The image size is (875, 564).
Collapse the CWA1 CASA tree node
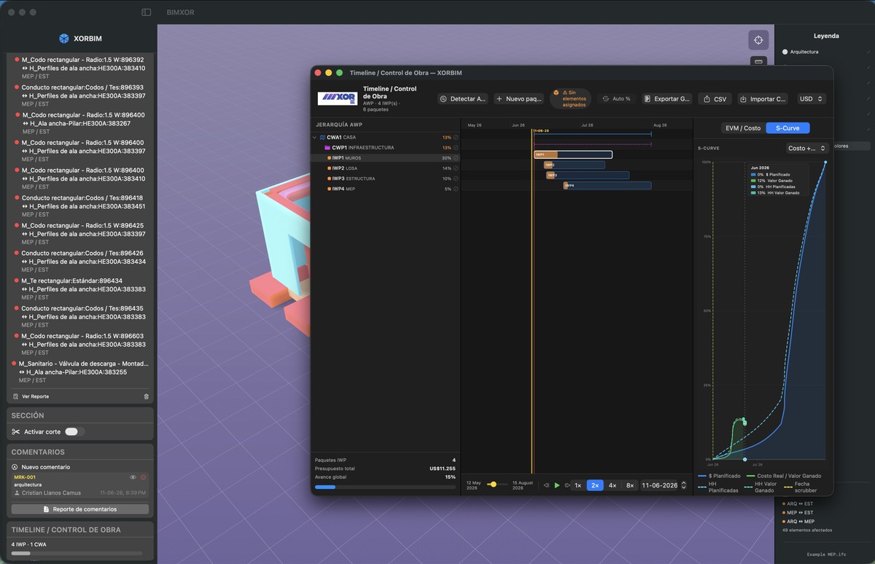pyautogui.click(x=314, y=137)
